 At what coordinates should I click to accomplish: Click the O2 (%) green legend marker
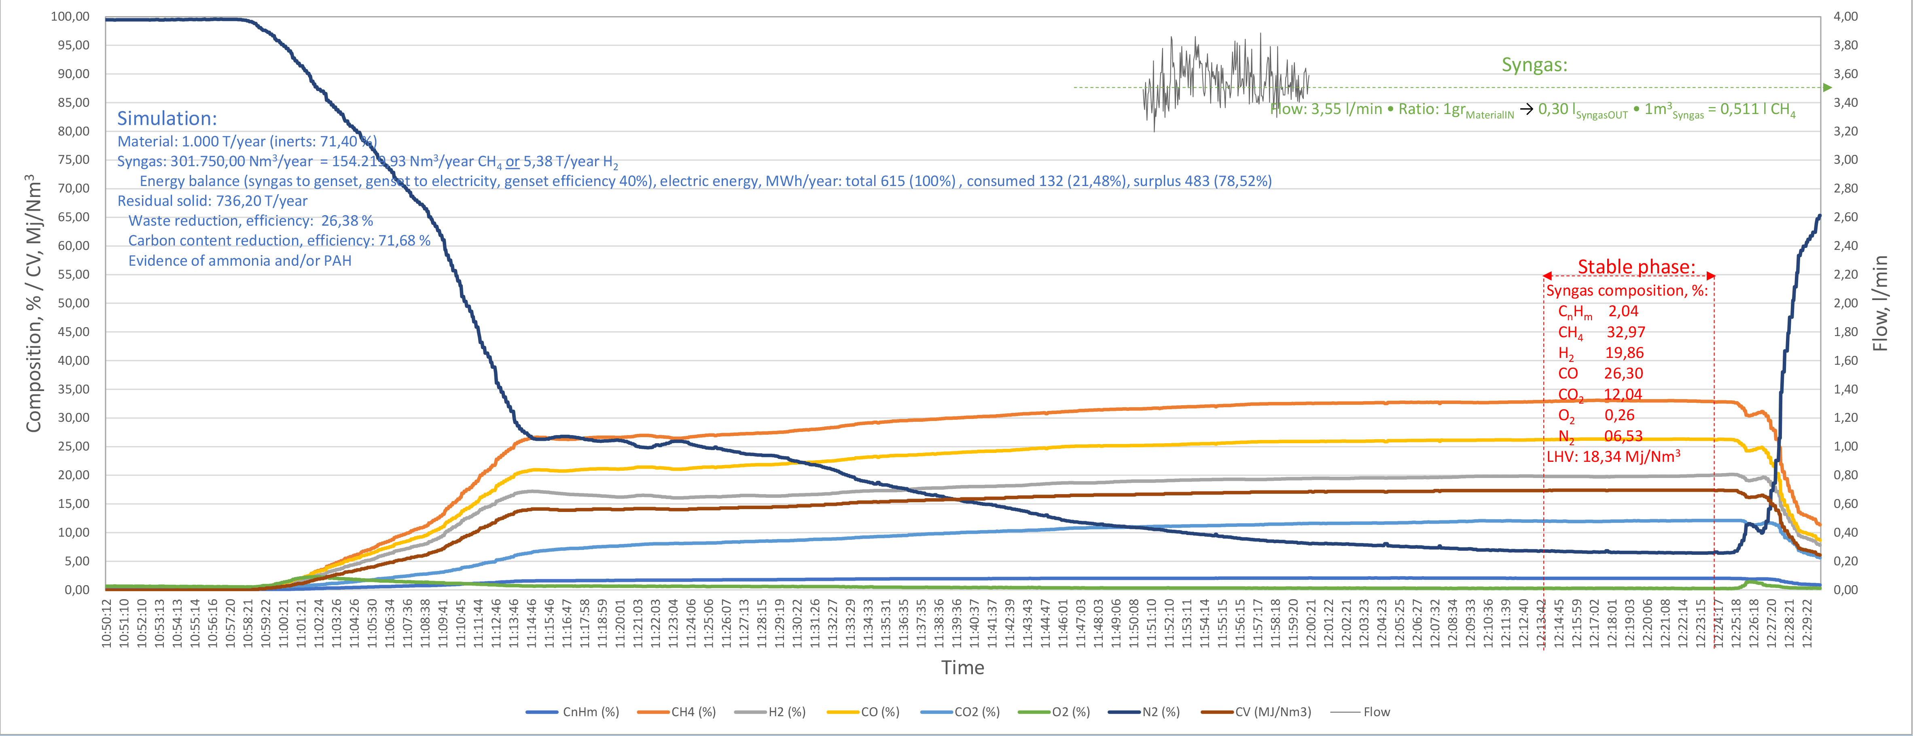(1035, 711)
